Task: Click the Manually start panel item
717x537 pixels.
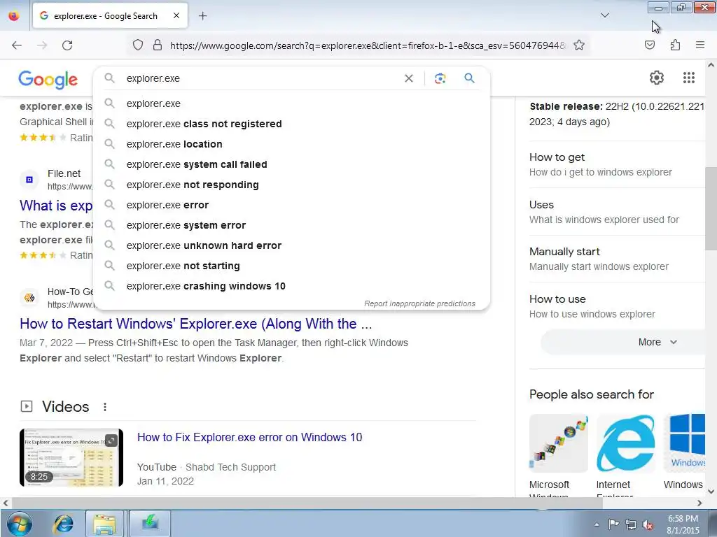Action: [617, 259]
